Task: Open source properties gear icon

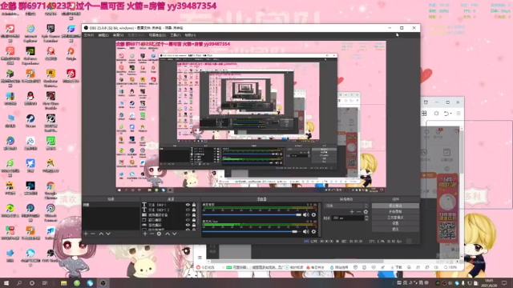Action: [x=159, y=234]
